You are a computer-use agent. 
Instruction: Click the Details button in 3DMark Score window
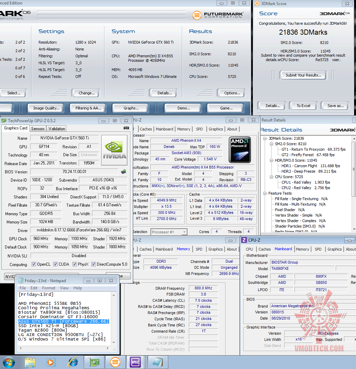pyautogui.click(x=273, y=106)
